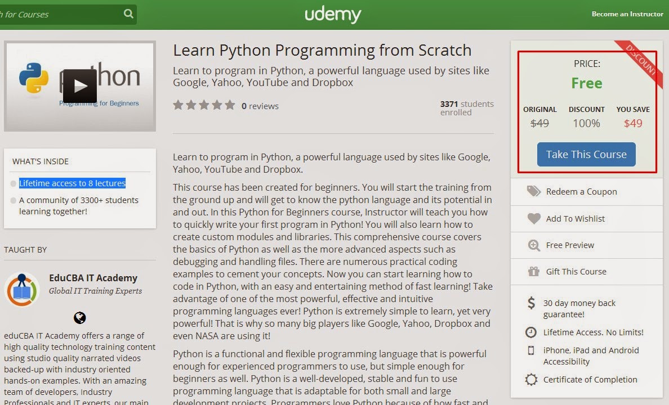
Task: Click A community of 3300+ students text
Action: 78,205
